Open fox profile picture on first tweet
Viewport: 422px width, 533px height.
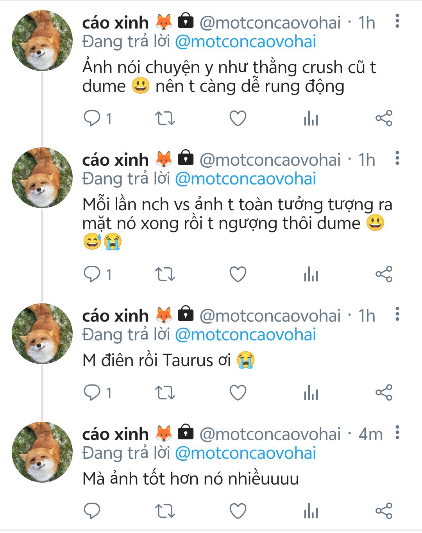42,41
